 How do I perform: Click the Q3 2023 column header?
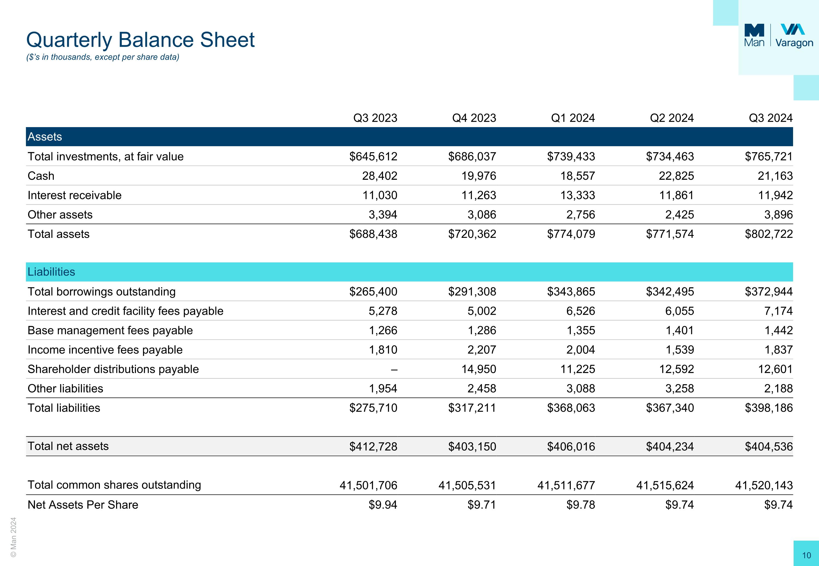coord(375,118)
